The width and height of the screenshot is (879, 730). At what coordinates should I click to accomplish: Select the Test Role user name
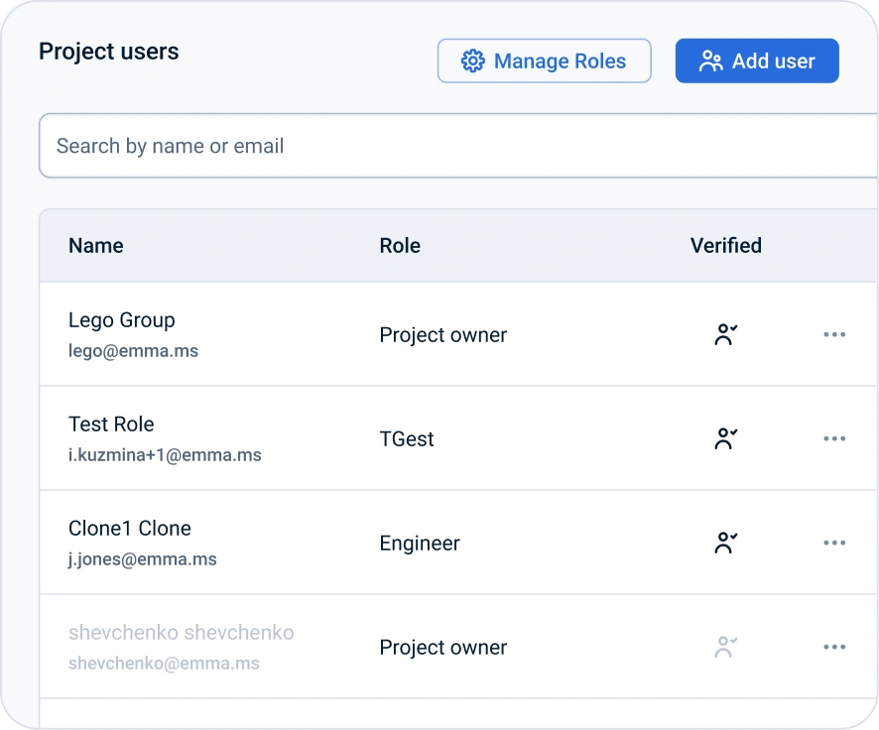111,425
